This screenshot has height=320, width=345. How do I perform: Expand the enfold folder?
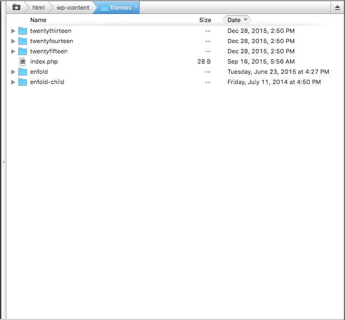(x=13, y=72)
